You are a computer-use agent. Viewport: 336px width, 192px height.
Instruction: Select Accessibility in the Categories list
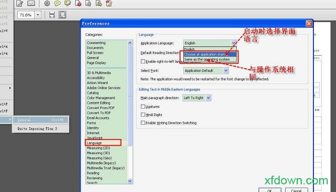pyautogui.click(x=96, y=78)
